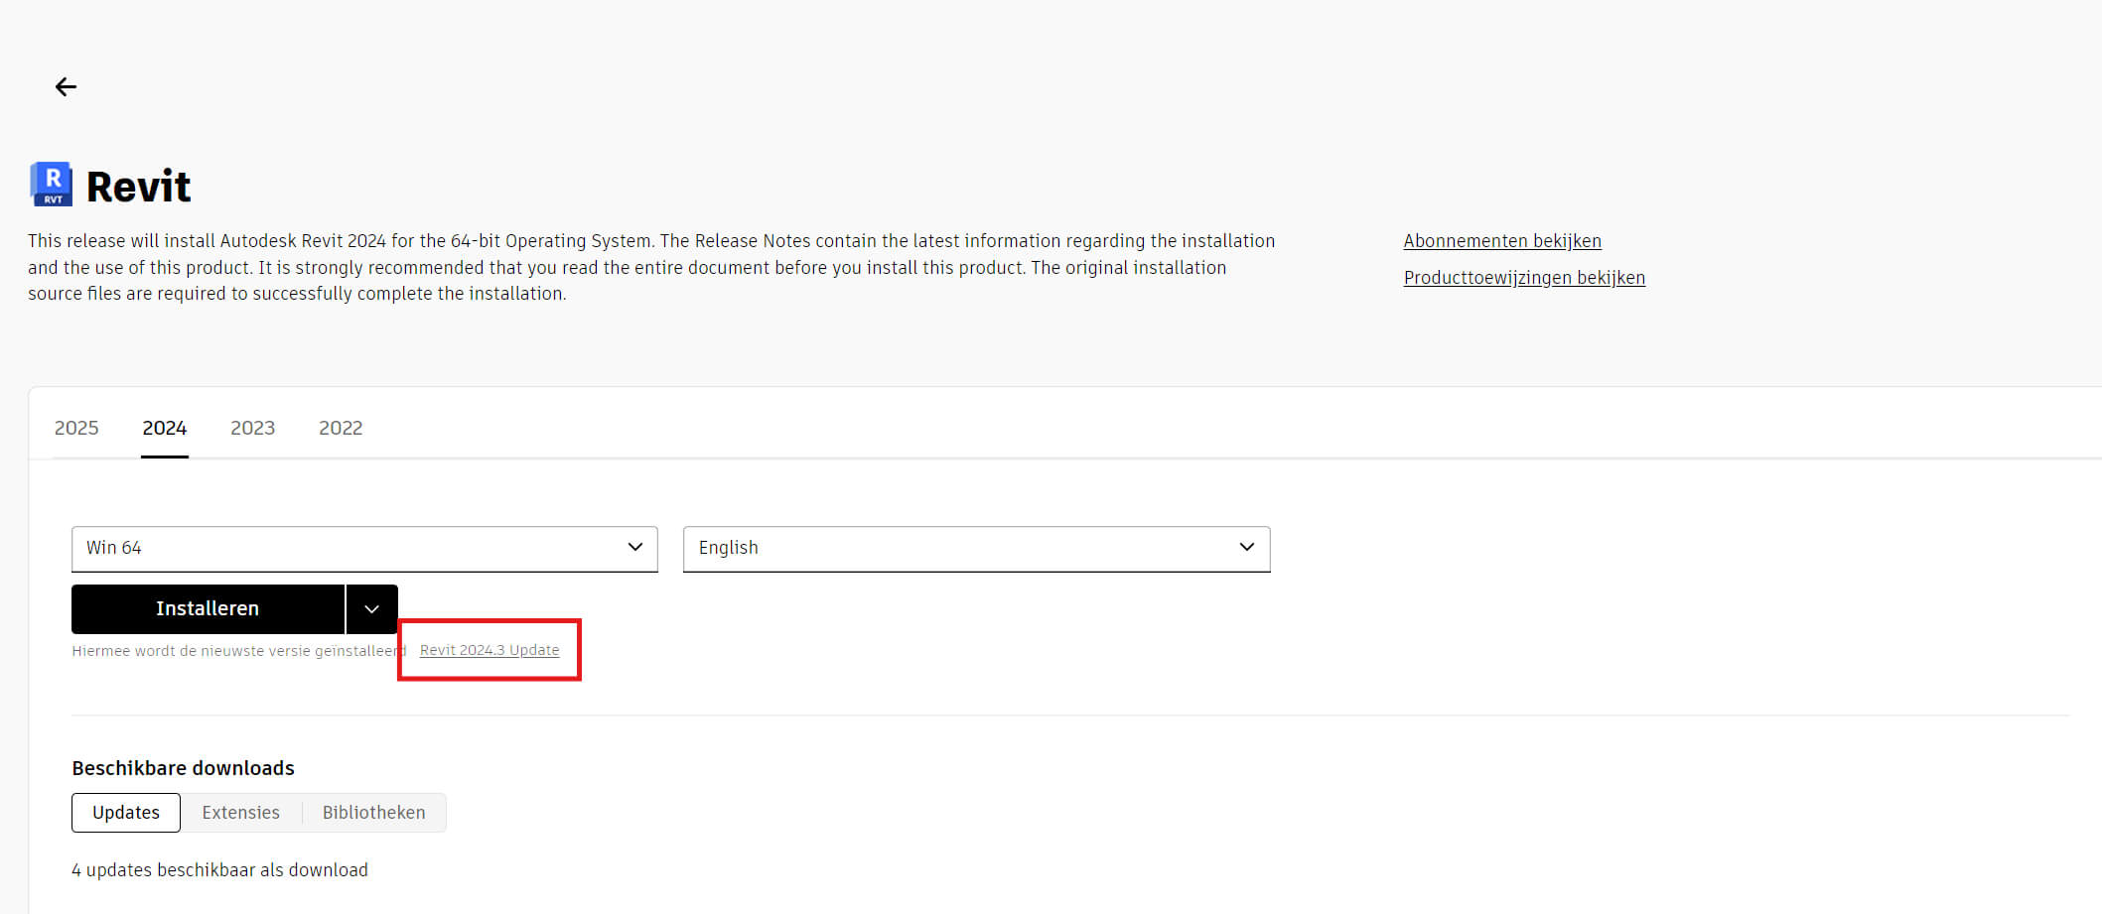Open the Producttoewijzingen bekijken link
Screen dimensions: 2102x914
(x=1523, y=278)
